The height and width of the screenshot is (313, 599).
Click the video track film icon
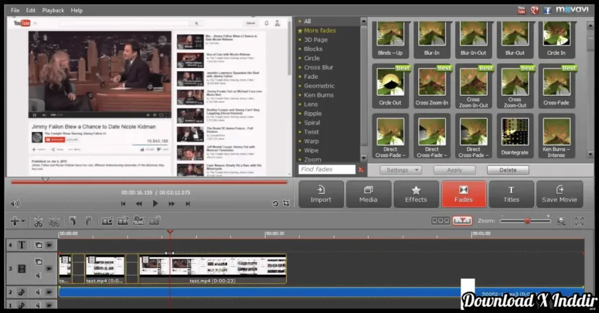22,269
